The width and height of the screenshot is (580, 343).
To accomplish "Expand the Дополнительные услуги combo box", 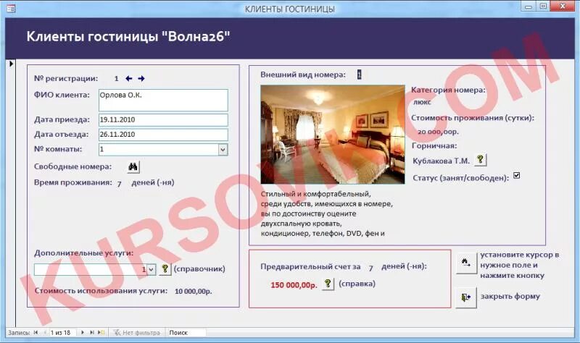I will [x=152, y=269].
